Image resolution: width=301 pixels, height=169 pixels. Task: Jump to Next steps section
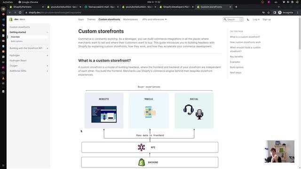(x=236, y=73)
